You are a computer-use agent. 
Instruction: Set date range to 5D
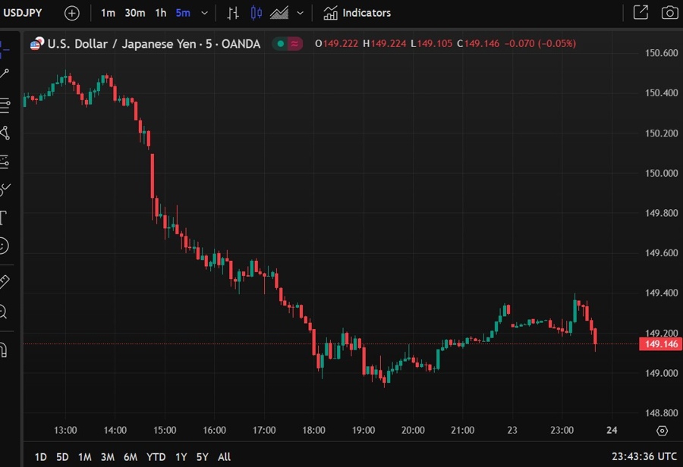62,457
